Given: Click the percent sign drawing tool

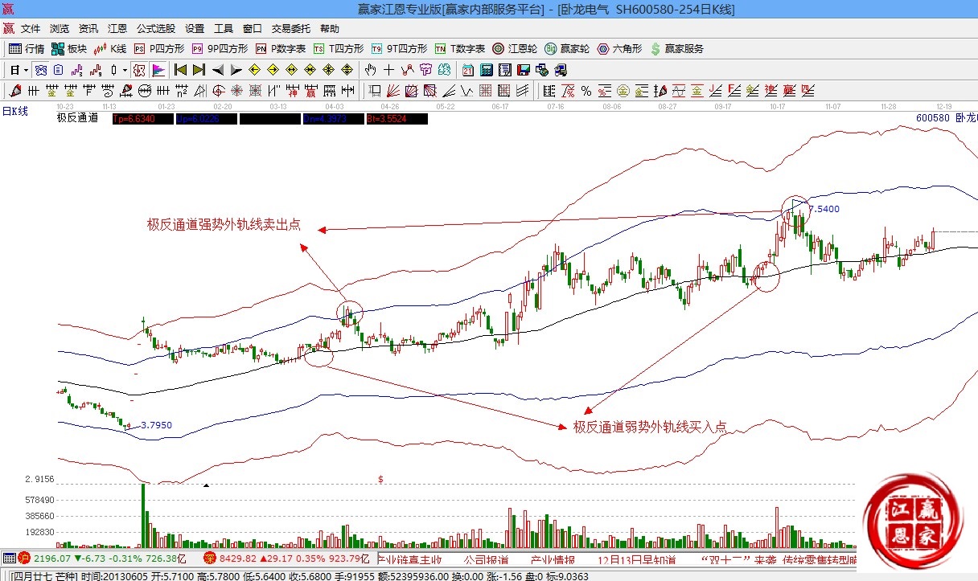Looking at the screenshot, I should [x=586, y=90].
